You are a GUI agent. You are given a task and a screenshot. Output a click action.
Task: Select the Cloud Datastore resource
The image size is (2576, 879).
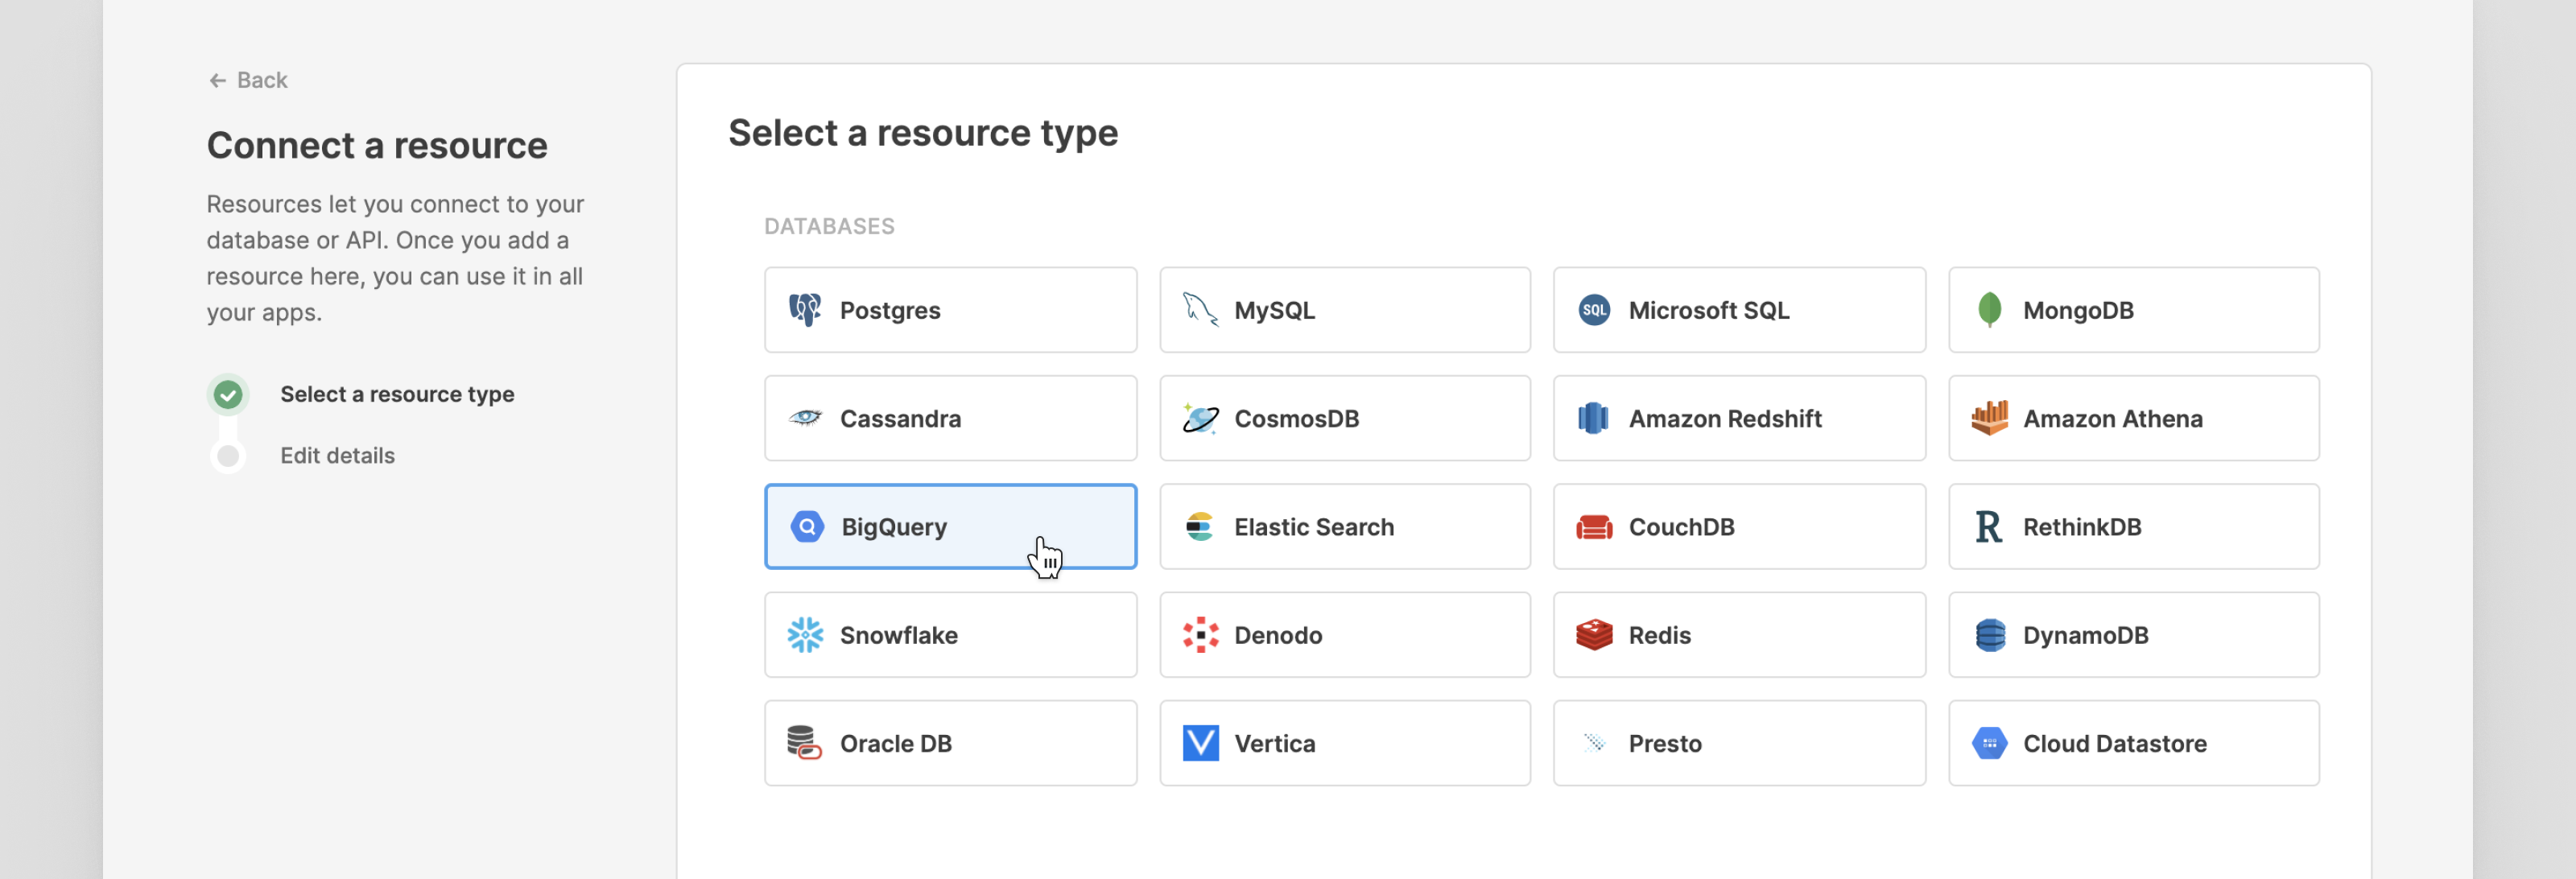click(x=2133, y=743)
